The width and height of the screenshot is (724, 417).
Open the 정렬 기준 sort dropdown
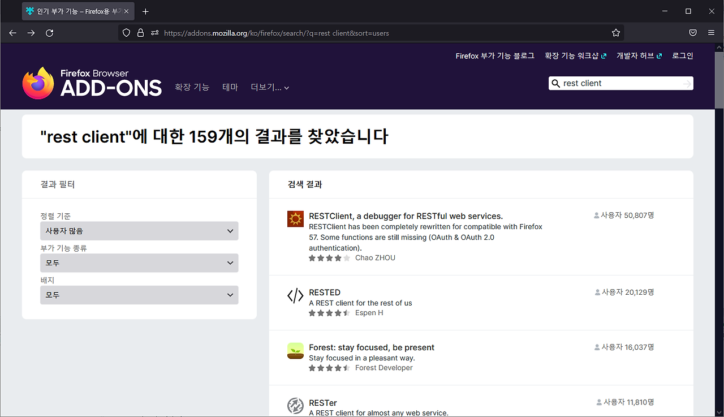click(139, 231)
